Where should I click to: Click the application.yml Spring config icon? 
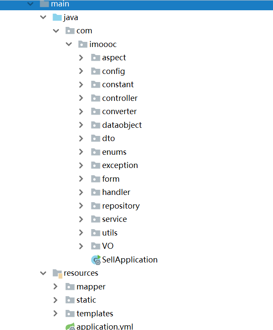[70, 327]
